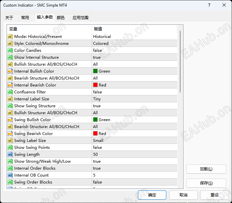
Task: Click the icon next to Show Swing Points
Action: [10, 148]
